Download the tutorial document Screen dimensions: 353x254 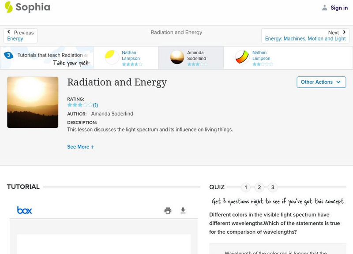tap(183, 210)
